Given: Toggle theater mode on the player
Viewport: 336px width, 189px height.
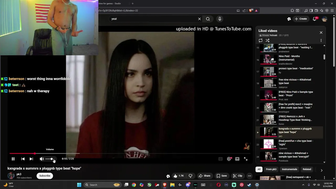Looking at the screenshot, I should [x=237, y=159].
